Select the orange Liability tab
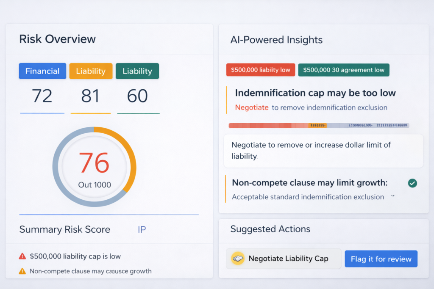 tap(91, 71)
